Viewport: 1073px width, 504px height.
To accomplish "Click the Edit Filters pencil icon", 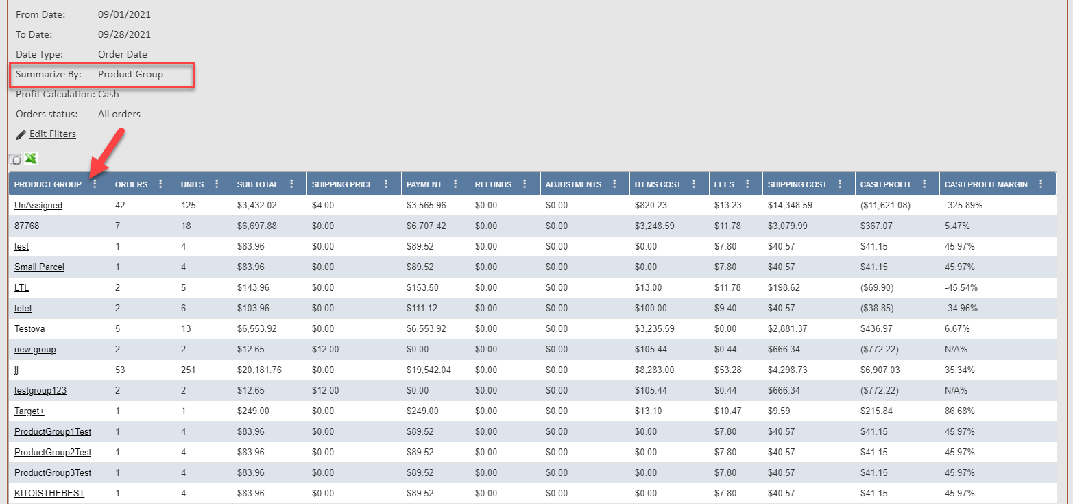I will (21, 134).
